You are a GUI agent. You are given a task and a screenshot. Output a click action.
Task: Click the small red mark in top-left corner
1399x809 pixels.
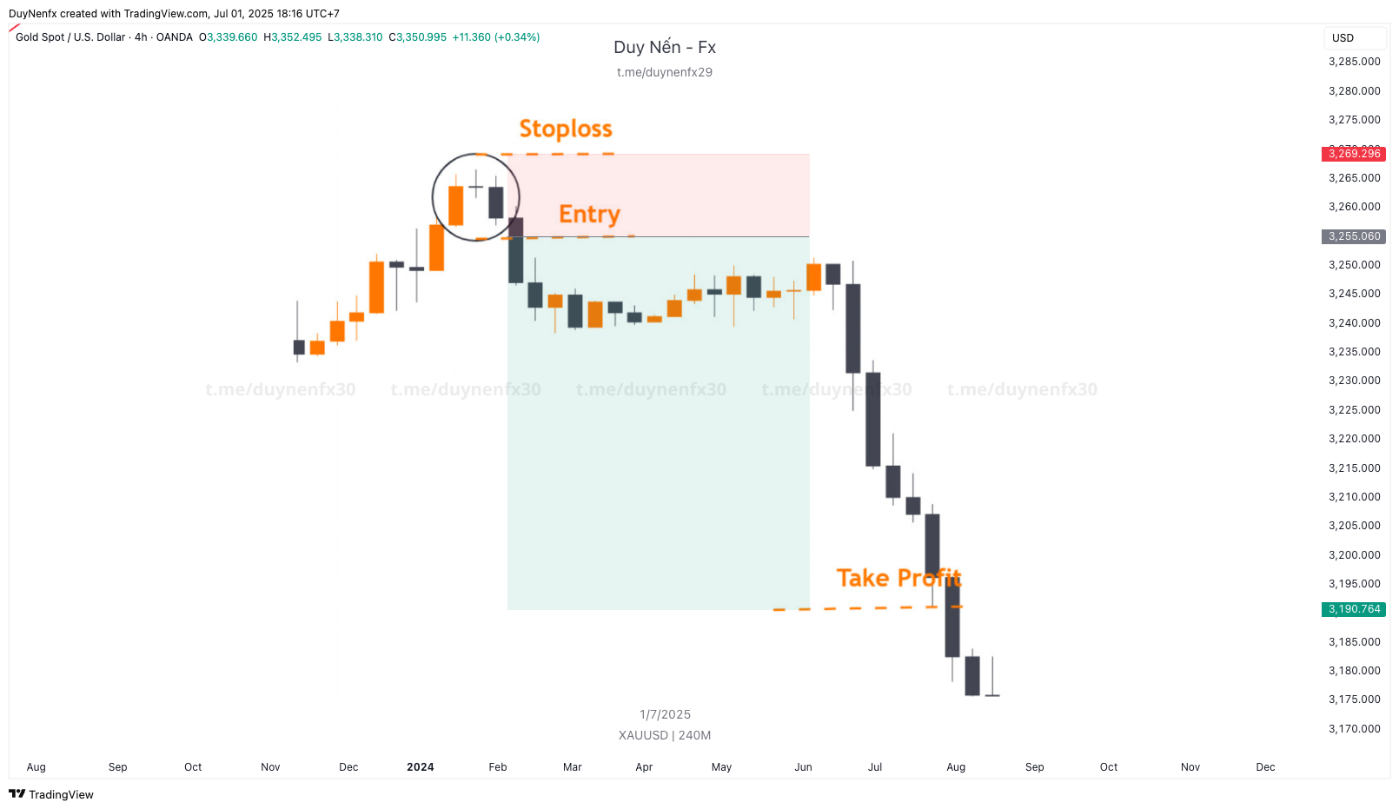click(x=14, y=29)
